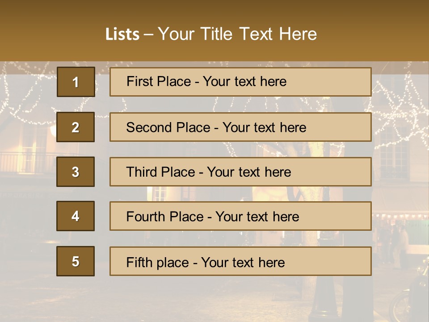Choose the number 4 square
Screen dimensions: 429x322
click(76, 216)
